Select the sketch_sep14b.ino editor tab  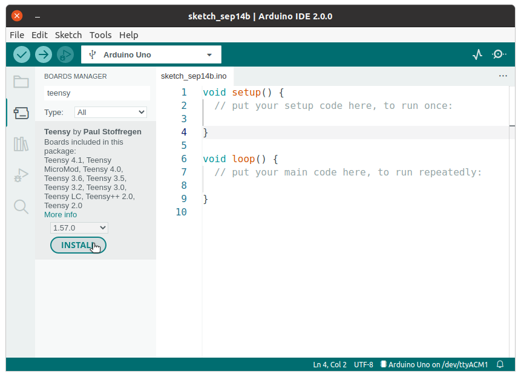193,76
